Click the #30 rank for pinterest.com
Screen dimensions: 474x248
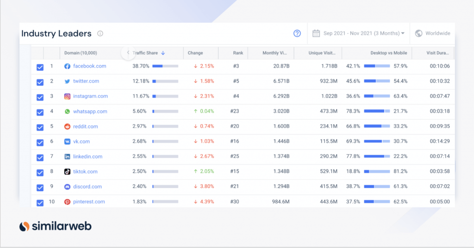click(235, 201)
